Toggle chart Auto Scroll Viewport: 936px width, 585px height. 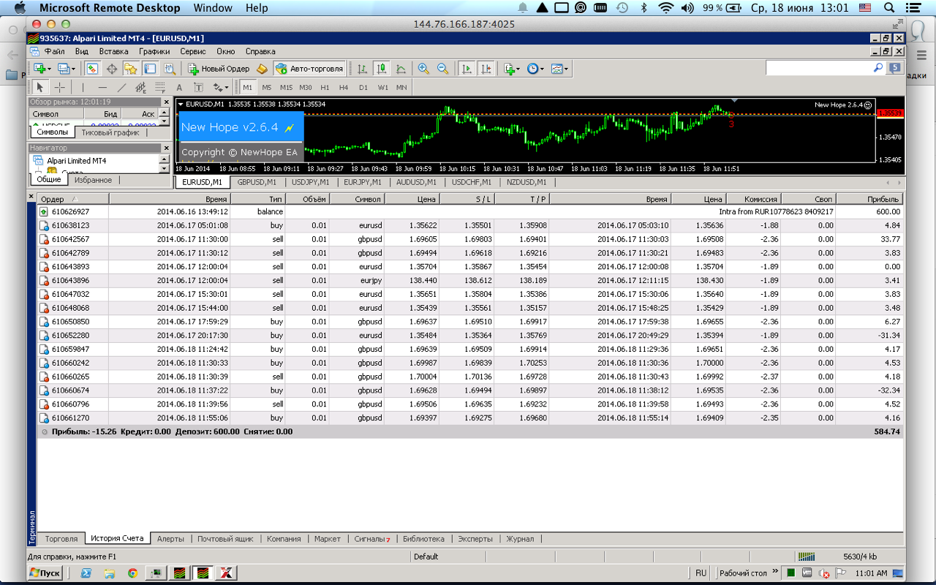pyautogui.click(x=466, y=69)
